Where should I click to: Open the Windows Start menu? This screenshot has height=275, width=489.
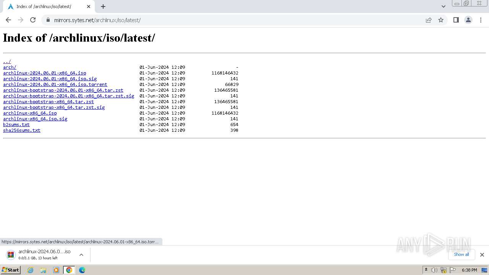click(x=10, y=270)
